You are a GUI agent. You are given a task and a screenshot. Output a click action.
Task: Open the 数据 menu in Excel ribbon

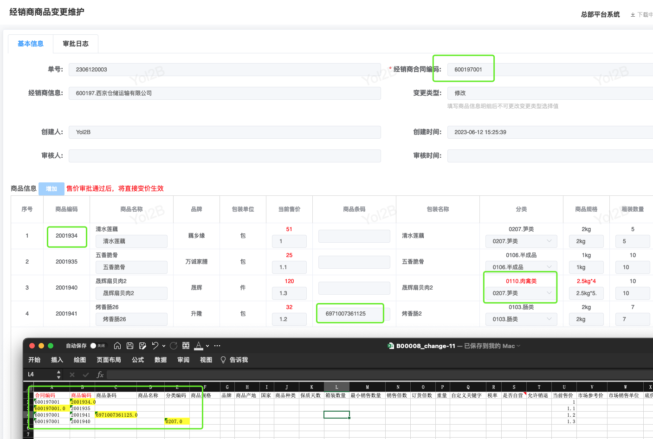tap(161, 360)
